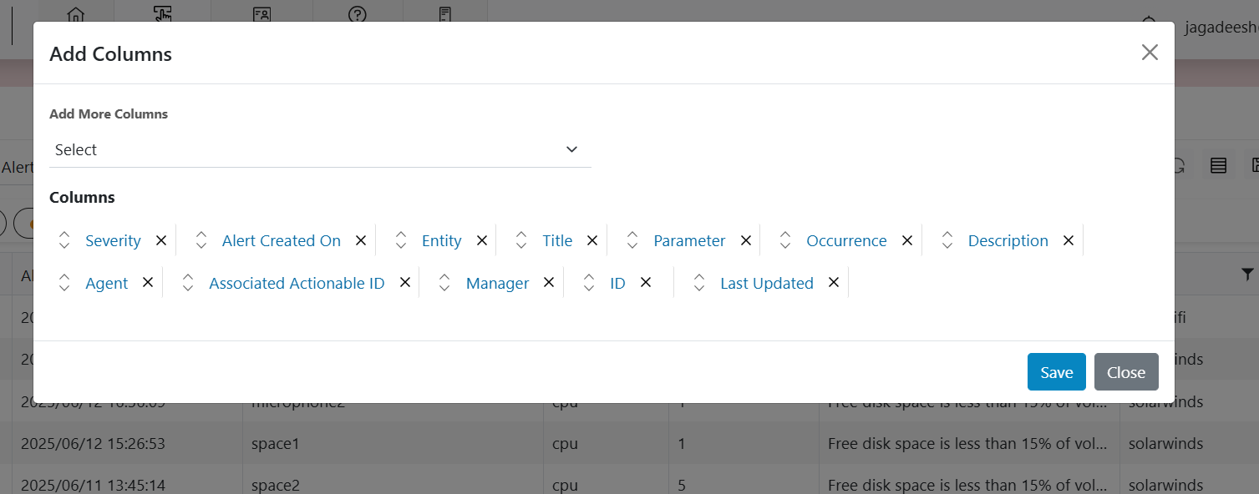Delete the Occurrence column chip
This screenshot has height=494, width=1259.
click(x=907, y=240)
